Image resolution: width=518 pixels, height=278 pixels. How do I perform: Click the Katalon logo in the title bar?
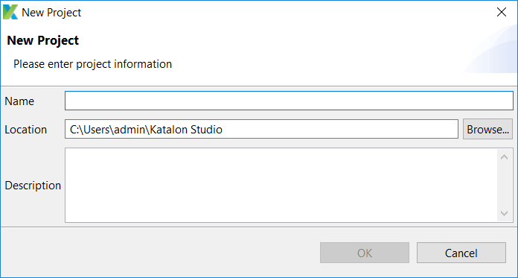point(10,12)
